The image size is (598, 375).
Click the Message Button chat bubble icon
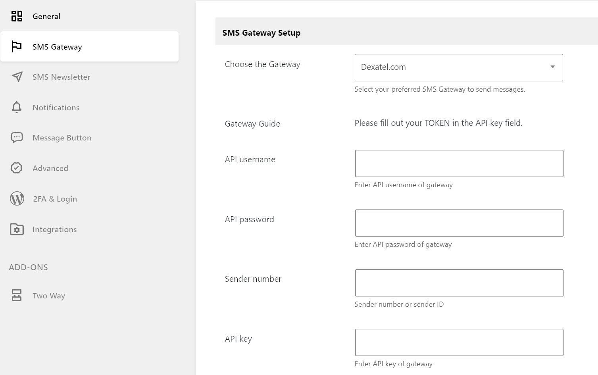(x=17, y=138)
